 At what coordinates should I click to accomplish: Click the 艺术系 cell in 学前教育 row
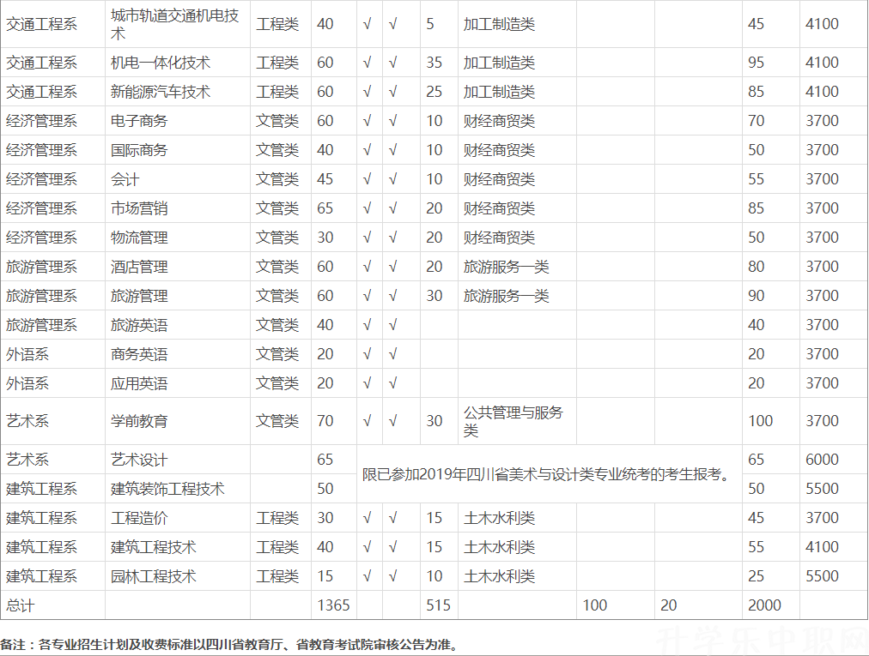[52, 421]
